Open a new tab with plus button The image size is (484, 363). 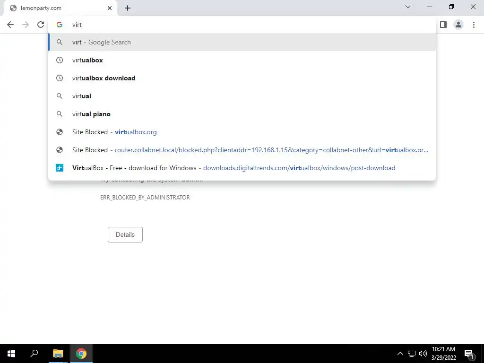tap(128, 9)
